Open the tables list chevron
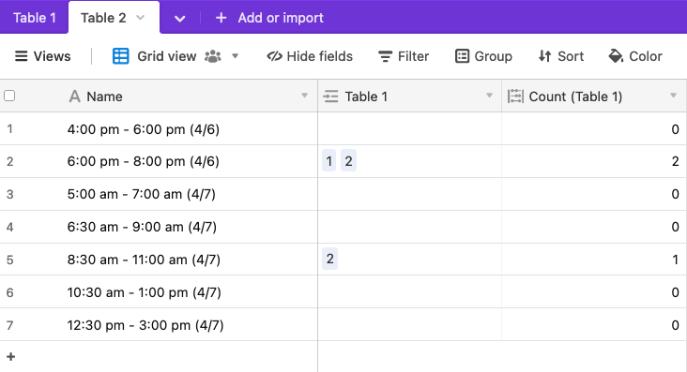The image size is (687, 372). tap(179, 19)
